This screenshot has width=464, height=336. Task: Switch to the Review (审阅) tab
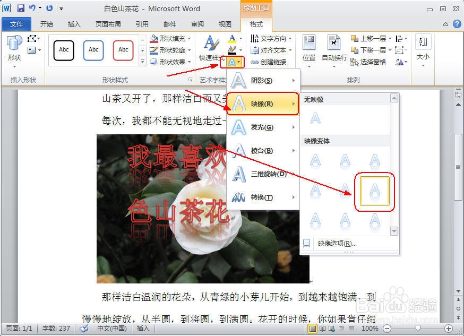pos(197,24)
